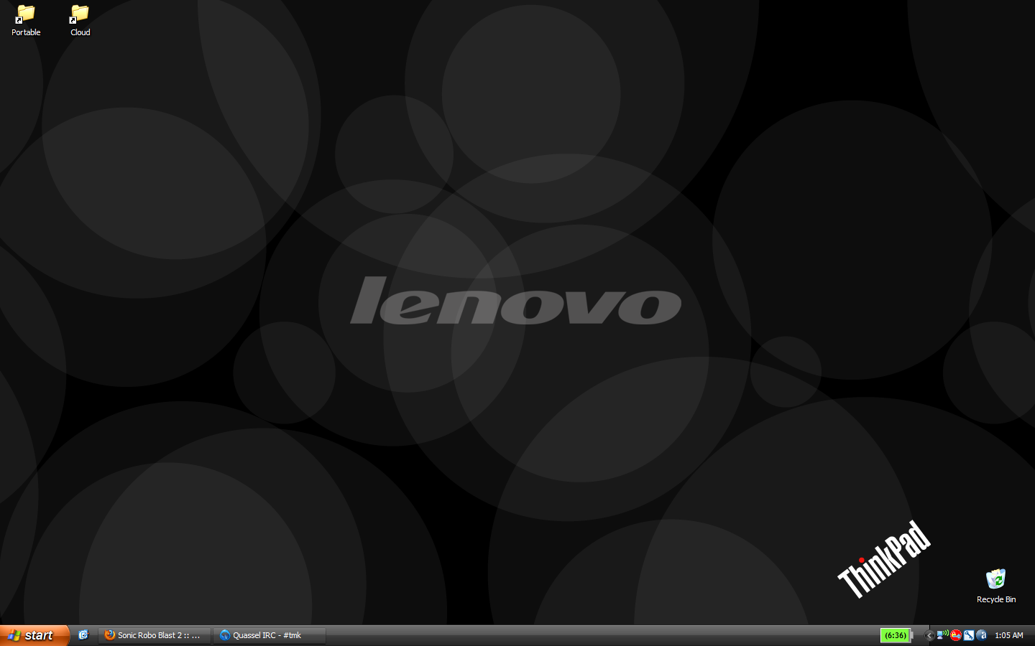Image resolution: width=1035 pixels, height=646 pixels.
Task: Click the blue key tray icon
Action: (969, 635)
